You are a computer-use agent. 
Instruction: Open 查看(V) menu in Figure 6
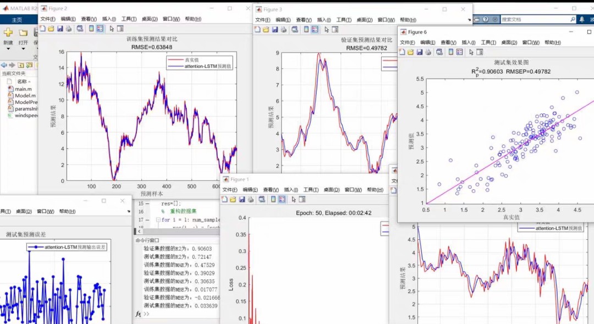tap(449, 42)
